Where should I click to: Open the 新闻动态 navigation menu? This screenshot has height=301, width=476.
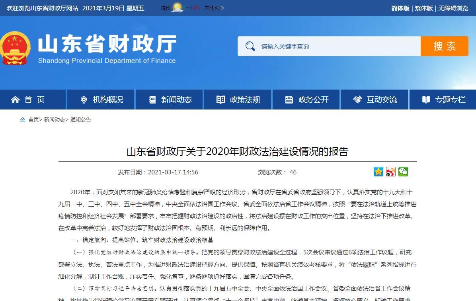(x=170, y=100)
